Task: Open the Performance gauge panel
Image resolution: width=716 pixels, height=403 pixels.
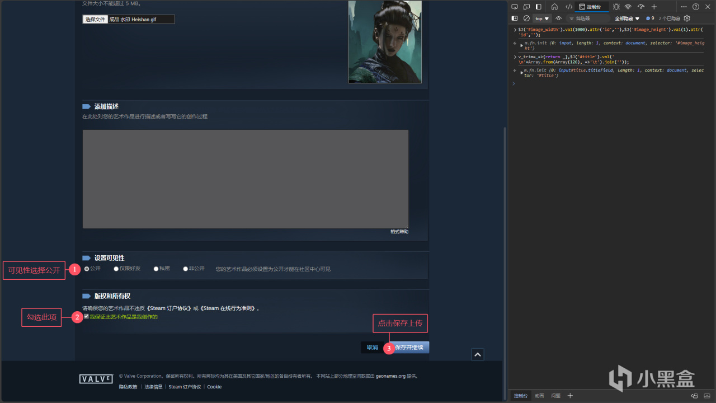Action: pyautogui.click(x=640, y=7)
